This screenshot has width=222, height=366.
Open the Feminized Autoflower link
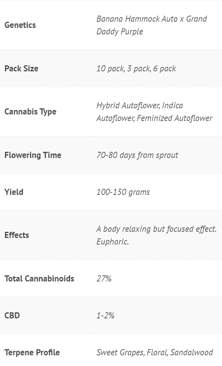(x=174, y=118)
